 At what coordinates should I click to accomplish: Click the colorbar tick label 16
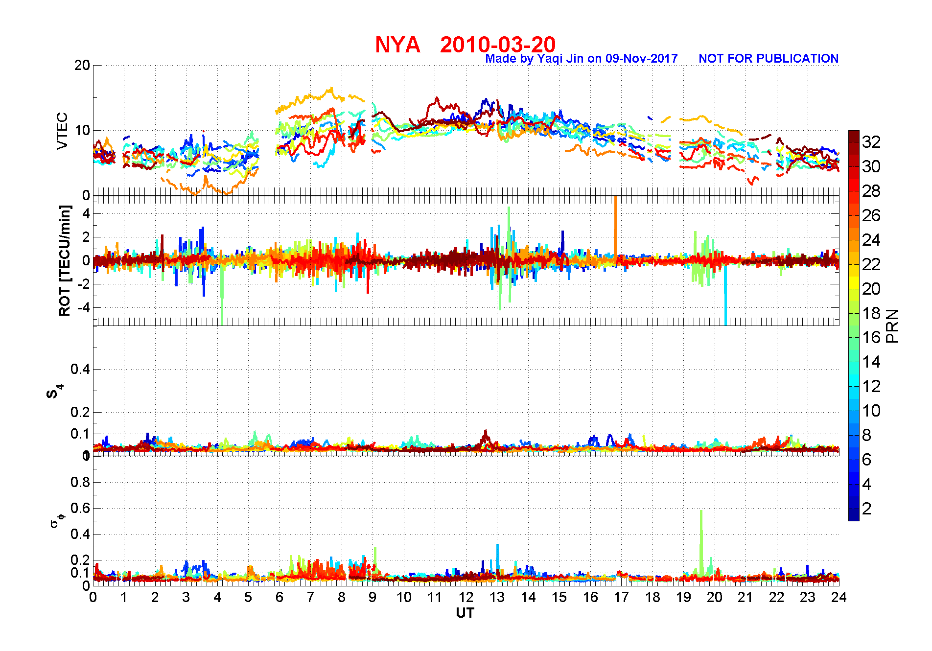coord(871,337)
